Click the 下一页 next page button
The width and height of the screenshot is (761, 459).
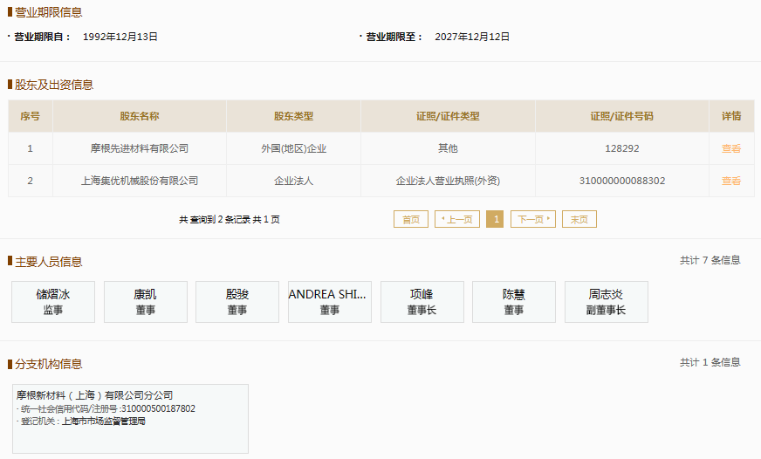pyautogui.click(x=533, y=219)
